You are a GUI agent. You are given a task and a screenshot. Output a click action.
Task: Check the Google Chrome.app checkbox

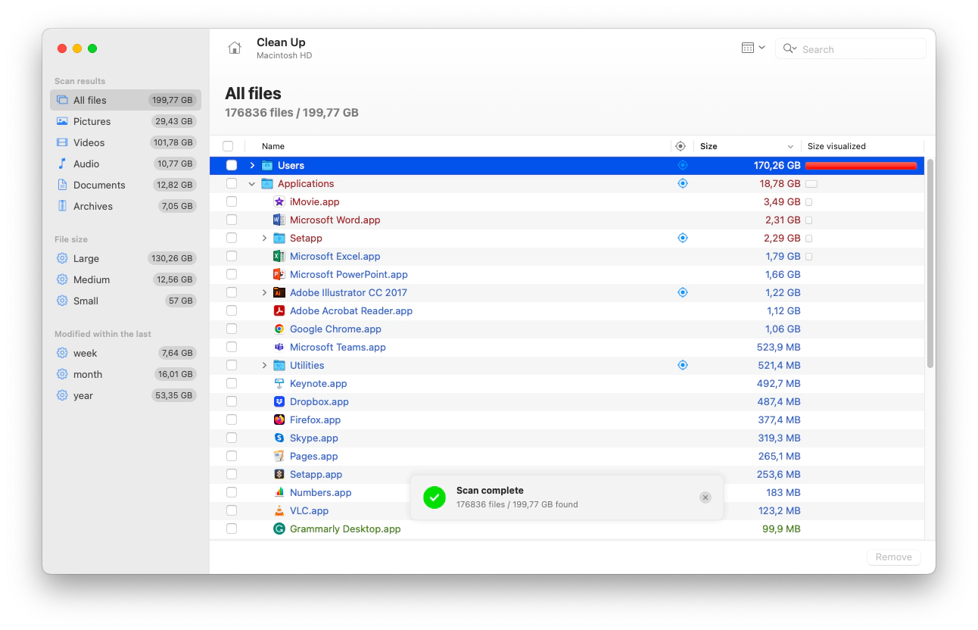coord(232,329)
